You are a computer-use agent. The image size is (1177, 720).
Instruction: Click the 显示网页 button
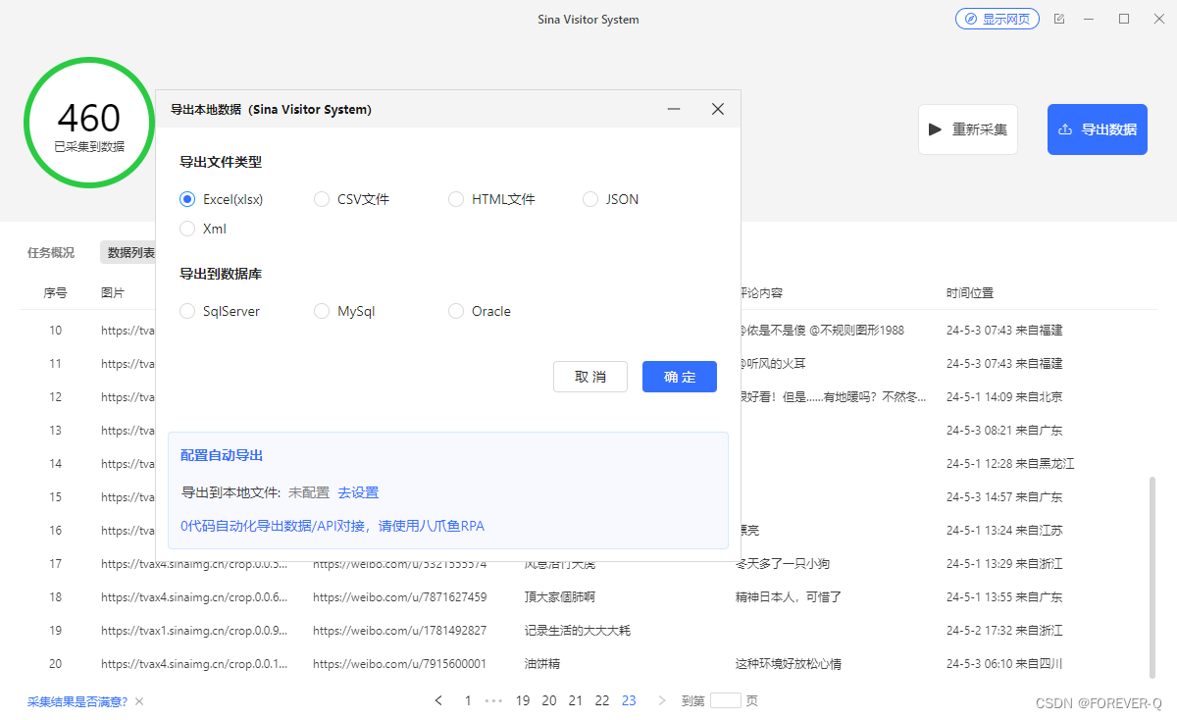[998, 19]
